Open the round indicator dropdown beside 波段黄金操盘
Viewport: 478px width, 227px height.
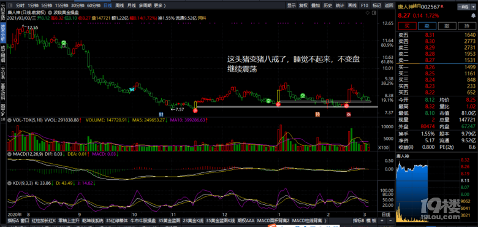click(x=50, y=12)
